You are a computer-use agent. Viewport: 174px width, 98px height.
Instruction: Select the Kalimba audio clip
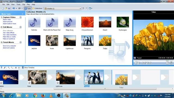(34, 24)
